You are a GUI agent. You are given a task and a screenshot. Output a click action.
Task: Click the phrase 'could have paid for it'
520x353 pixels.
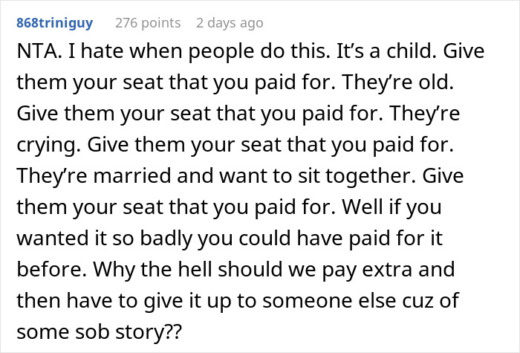tap(340, 239)
